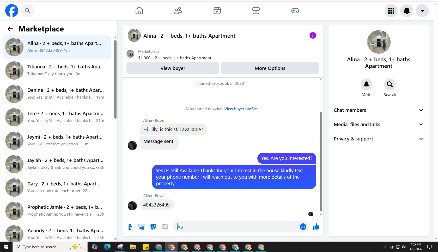Click the message bubble '4843326499'
The height and width of the screenshot is (252, 438).
pos(156,205)
